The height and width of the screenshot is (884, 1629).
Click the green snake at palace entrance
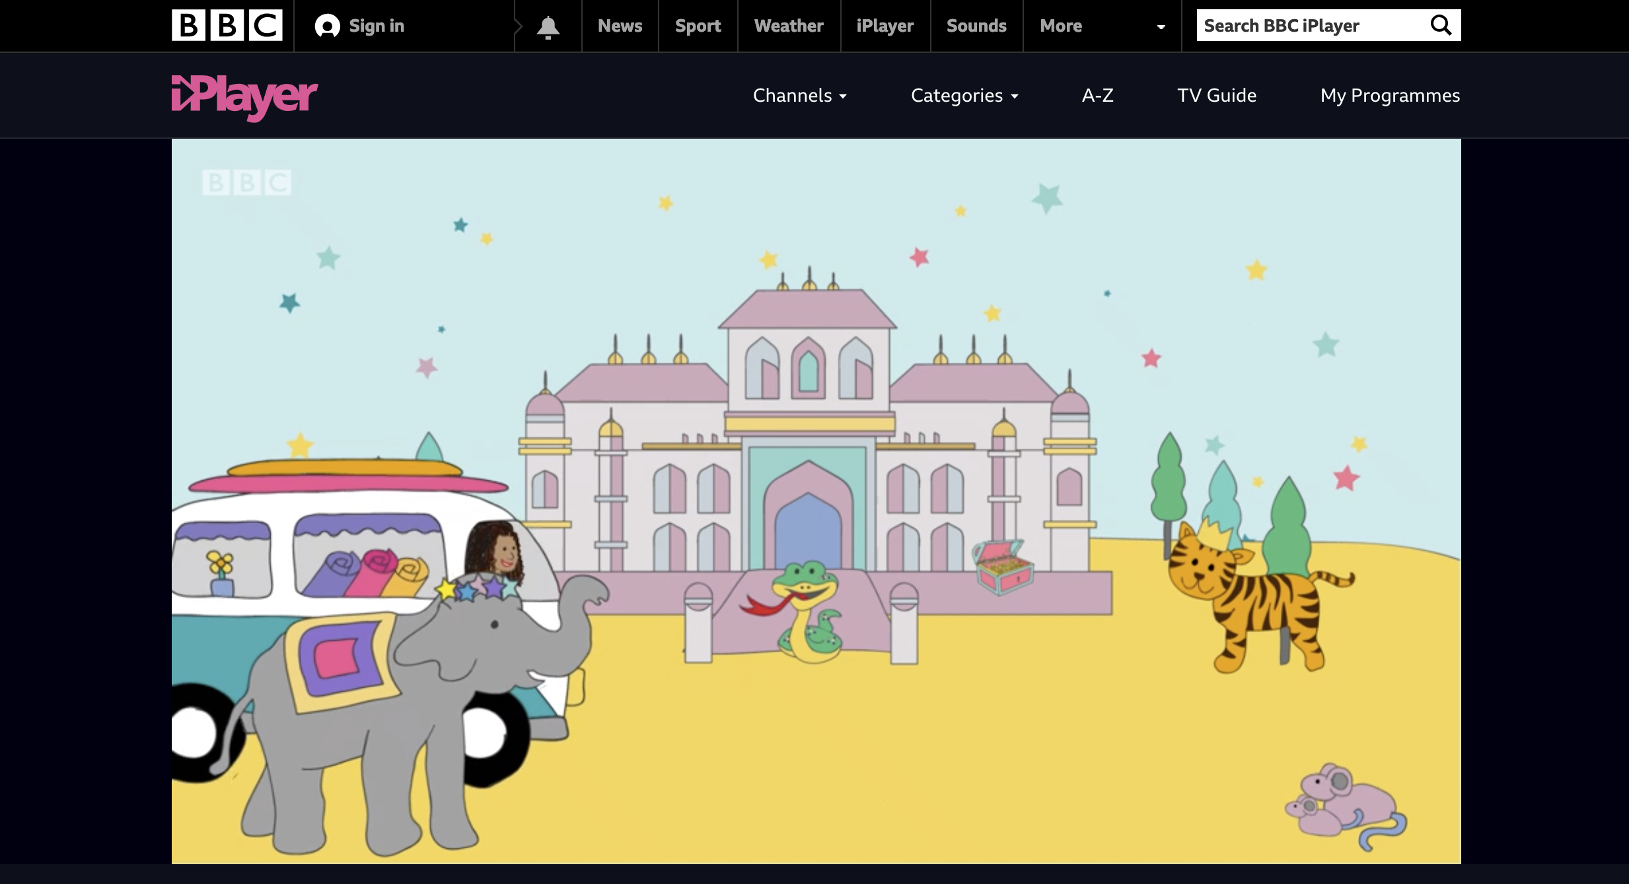(x=807, y=611)
